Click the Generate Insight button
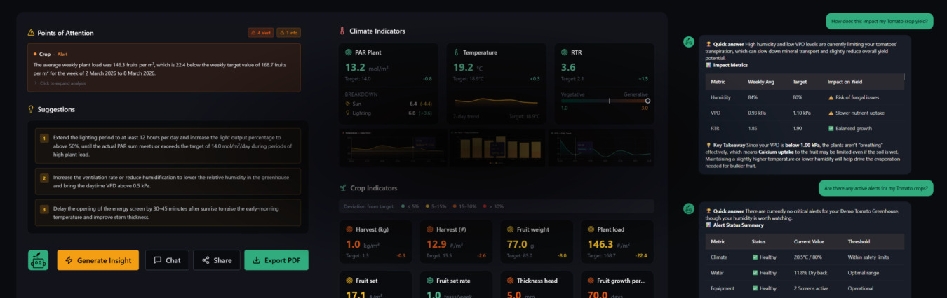Screen dimensions: 947x298 pos(98,260)
